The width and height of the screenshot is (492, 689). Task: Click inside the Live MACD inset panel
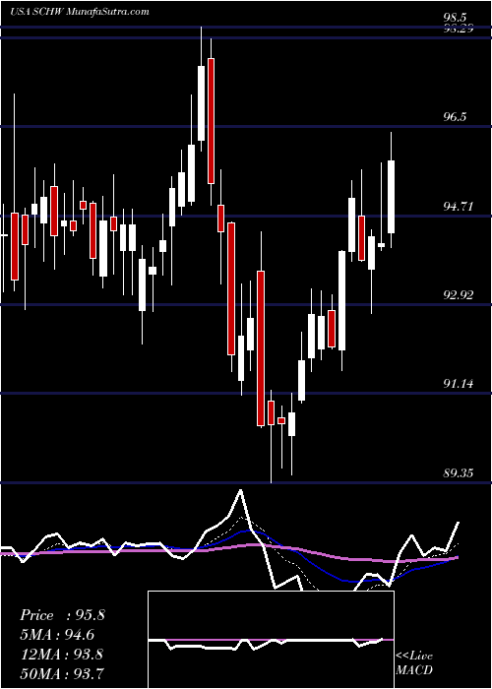[x=271, y=640]
